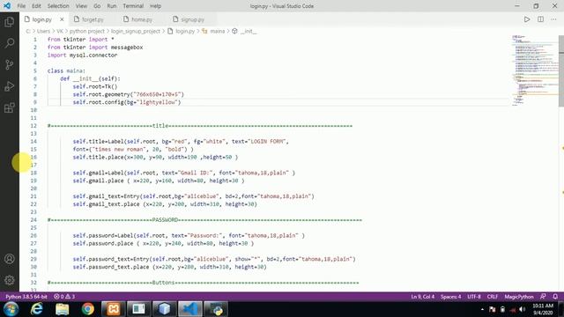Image resolution: width=564 pixels, height=317 pixels.
Task: Open XAMPP from taskbar
Action: (x=114, y=309)
